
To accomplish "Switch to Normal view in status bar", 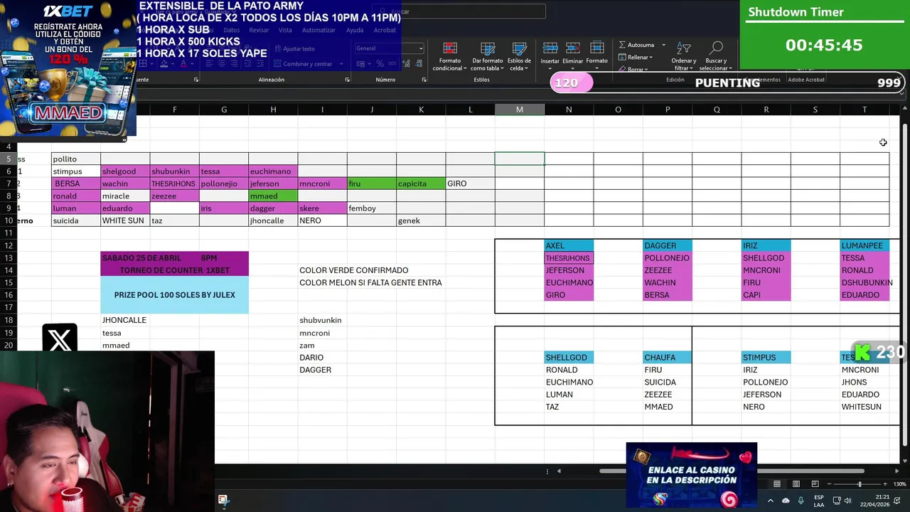I will 777,484.
